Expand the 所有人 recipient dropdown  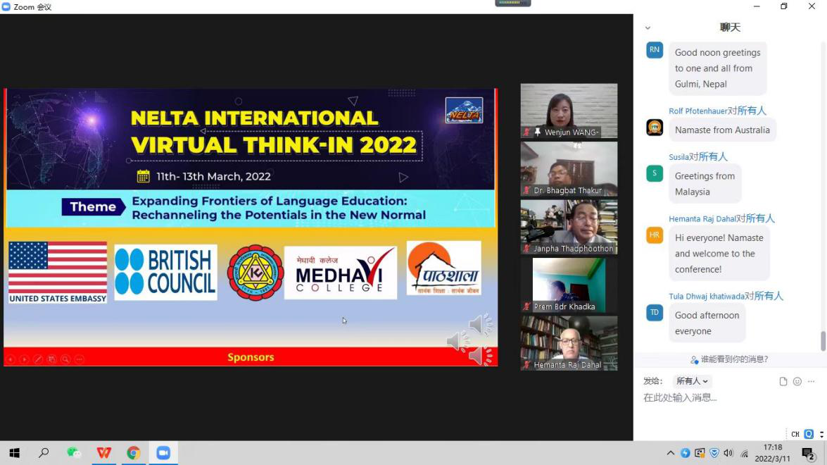coord(692,381)
